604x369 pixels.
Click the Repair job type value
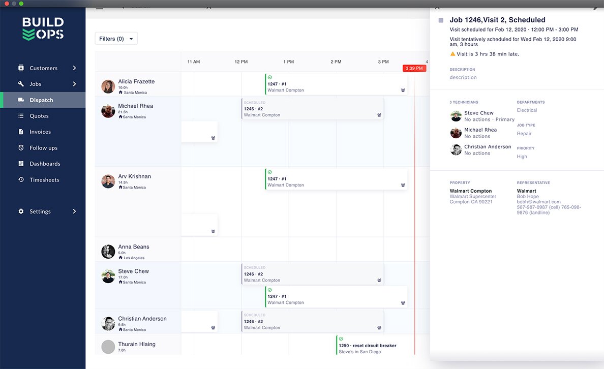(x=524, y=133)
